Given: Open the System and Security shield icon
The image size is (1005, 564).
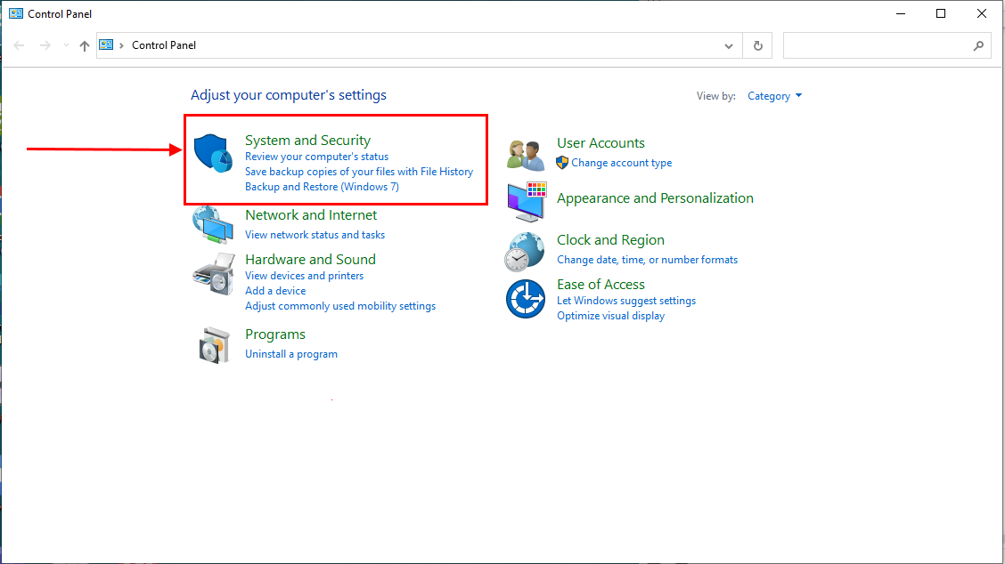Looking at the screenshot, I should pos(213,153).
